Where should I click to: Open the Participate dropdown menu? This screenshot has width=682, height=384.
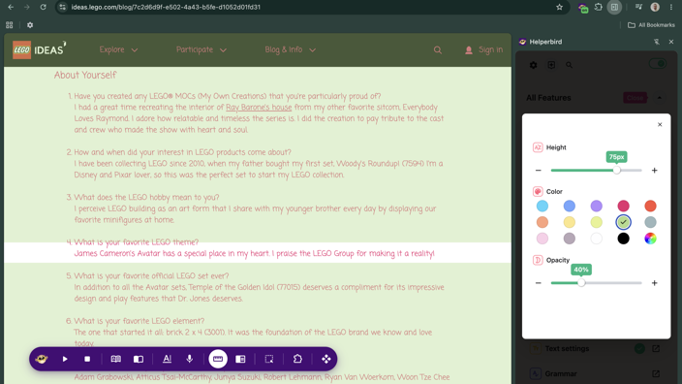201,49
